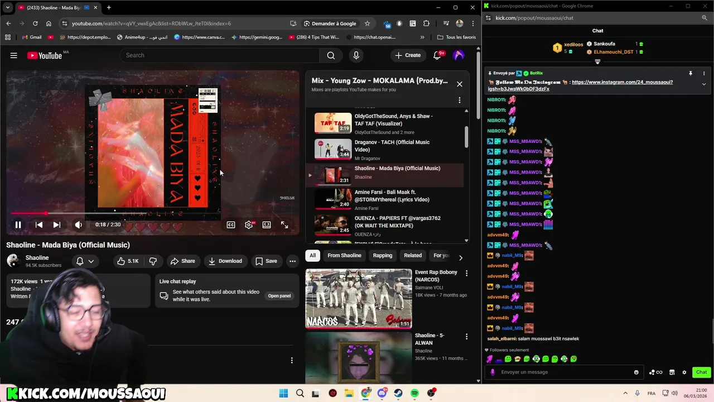714x402 pixels.
Task: Bookmark this page star icon
Action: click(367, 23)
